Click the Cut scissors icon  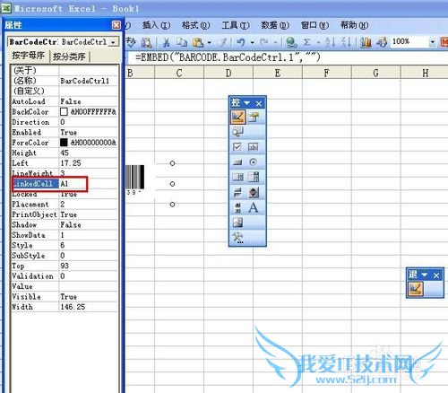coord(167,42)
